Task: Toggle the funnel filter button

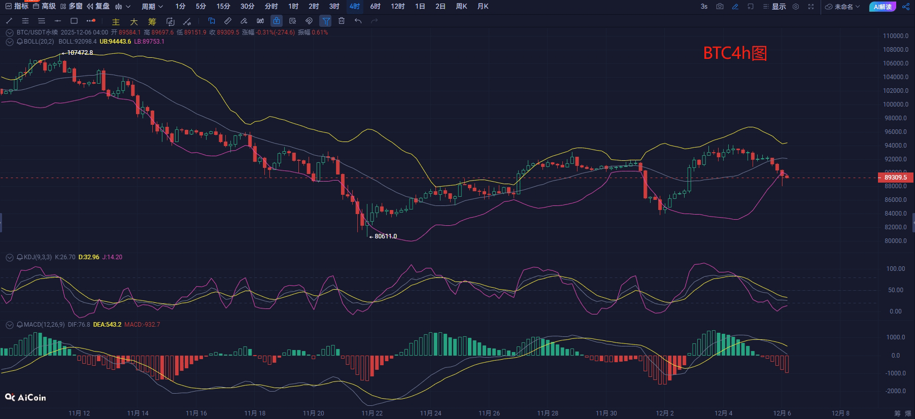Action: coord(325,21)
